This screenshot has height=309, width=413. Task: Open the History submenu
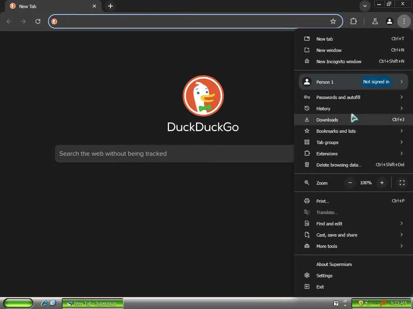point(353,109)
